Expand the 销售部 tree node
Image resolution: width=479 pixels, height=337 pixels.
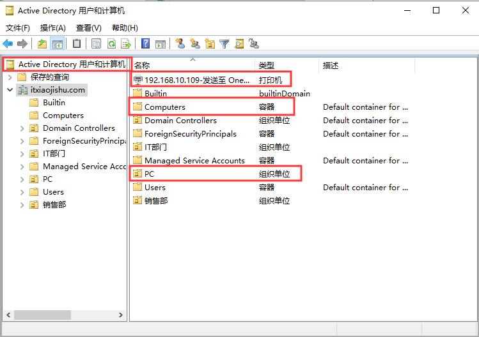22,205
